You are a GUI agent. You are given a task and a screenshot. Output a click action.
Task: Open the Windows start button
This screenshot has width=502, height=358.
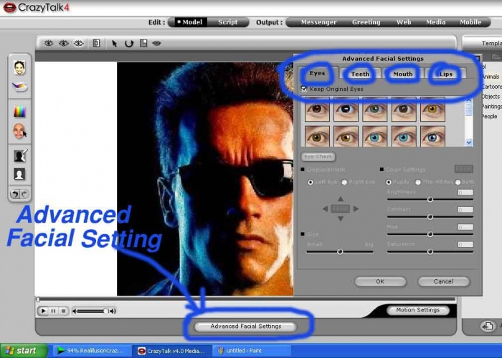click(x=24, y=351)
